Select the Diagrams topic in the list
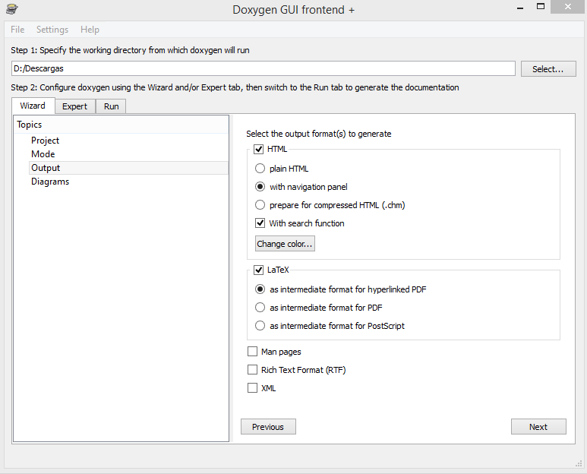This screenshot has width=587, height=474. [x=50, y=182]
